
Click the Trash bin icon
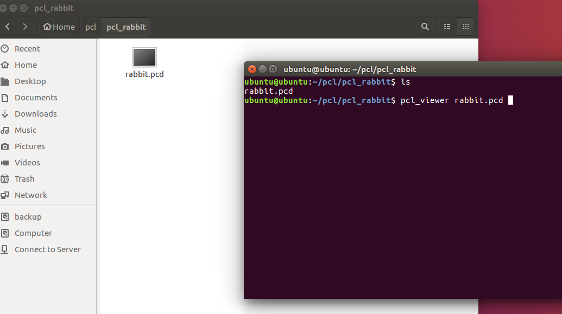5,179
